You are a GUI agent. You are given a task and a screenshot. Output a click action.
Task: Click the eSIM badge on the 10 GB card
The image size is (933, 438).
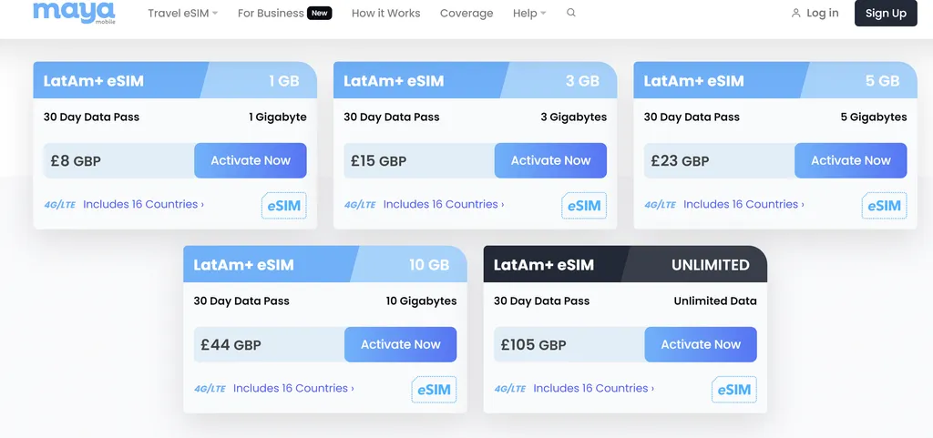pyautogui.click(x=434, y=390)
